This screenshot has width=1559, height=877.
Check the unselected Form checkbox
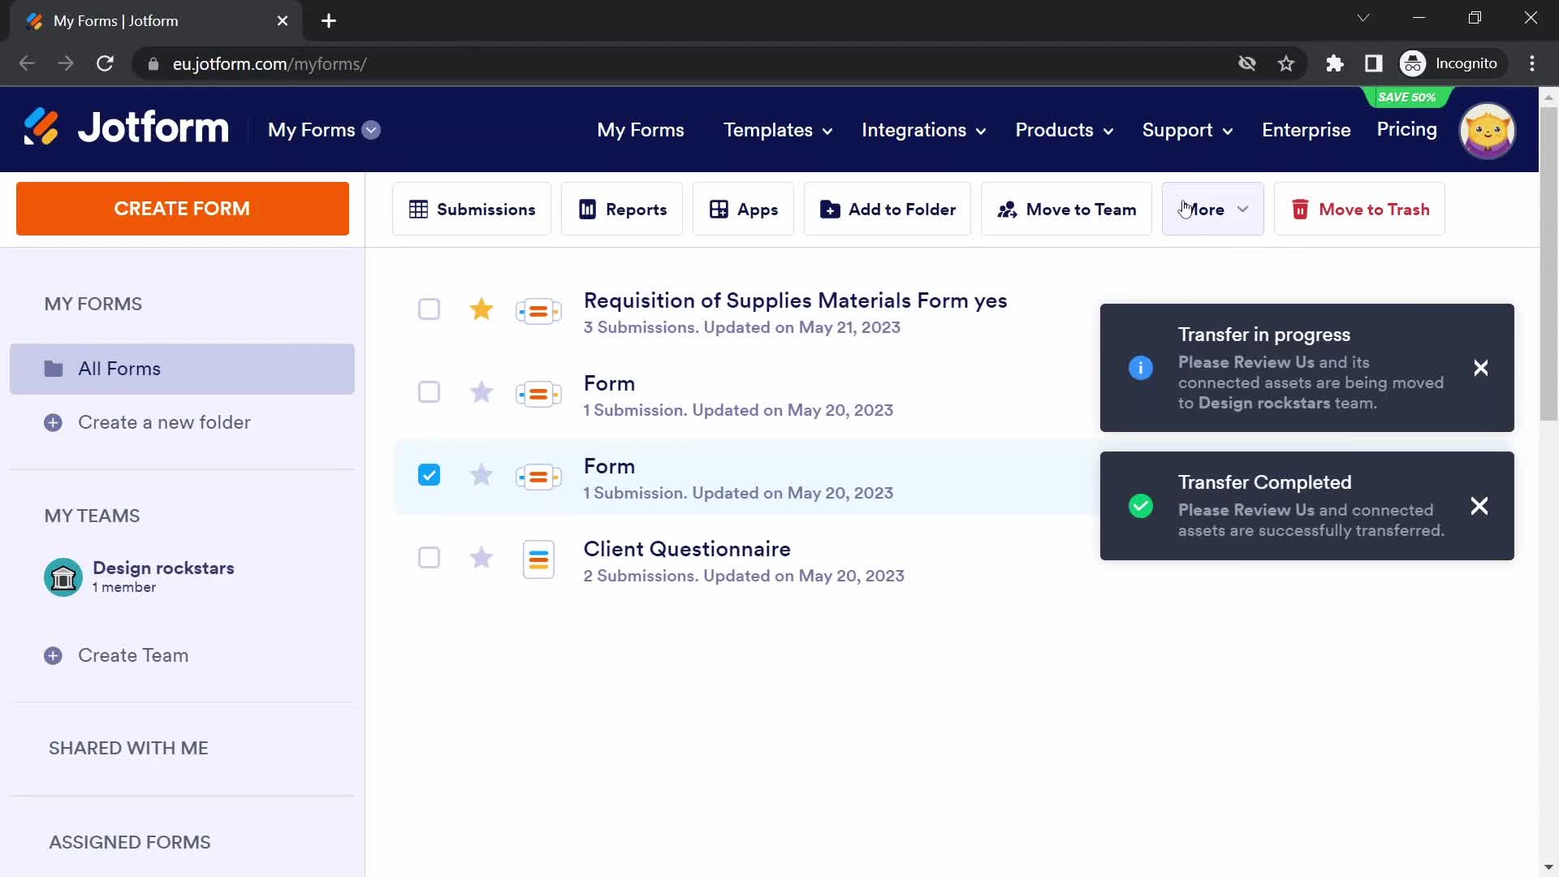[429, 392]
